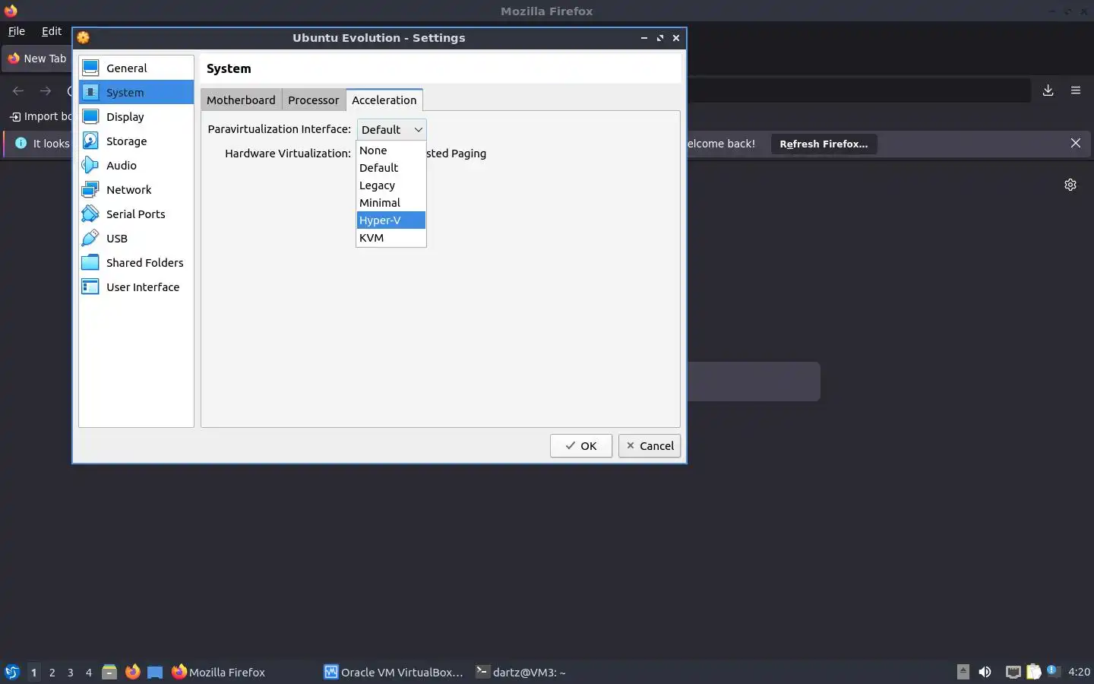Click the VirtualBox gear icon in title bar
Screen dimensions: 1094x684
[x=84, y=38]
